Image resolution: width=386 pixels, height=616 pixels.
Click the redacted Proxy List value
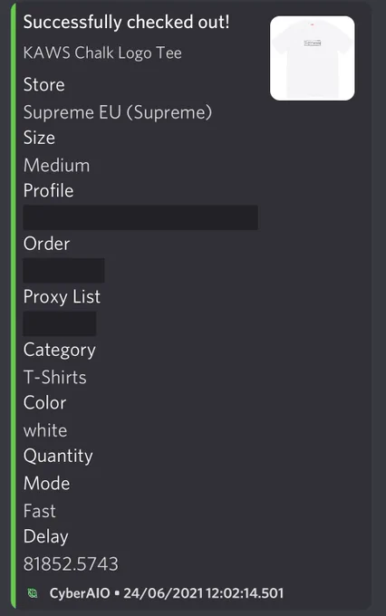pos(60,323)
